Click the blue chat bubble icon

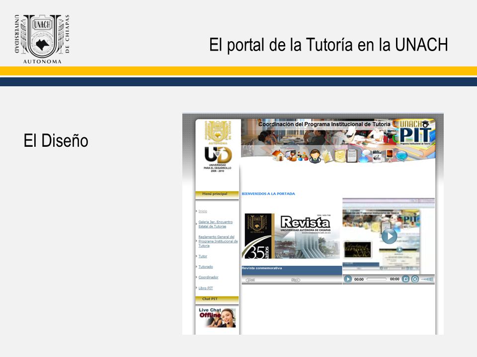401,156
